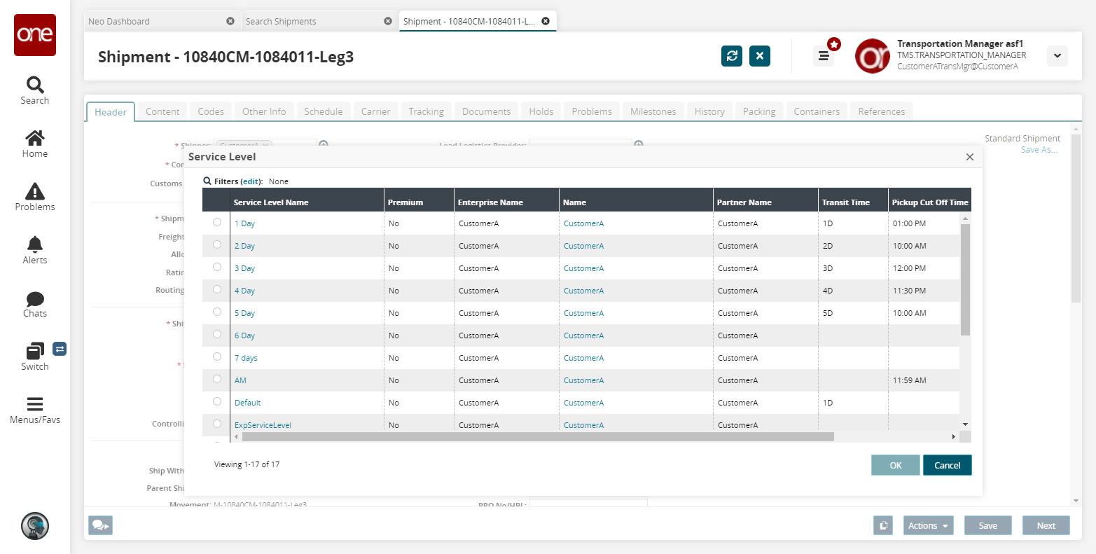Choose the AM service level radio button

click(x=217, y=379)
